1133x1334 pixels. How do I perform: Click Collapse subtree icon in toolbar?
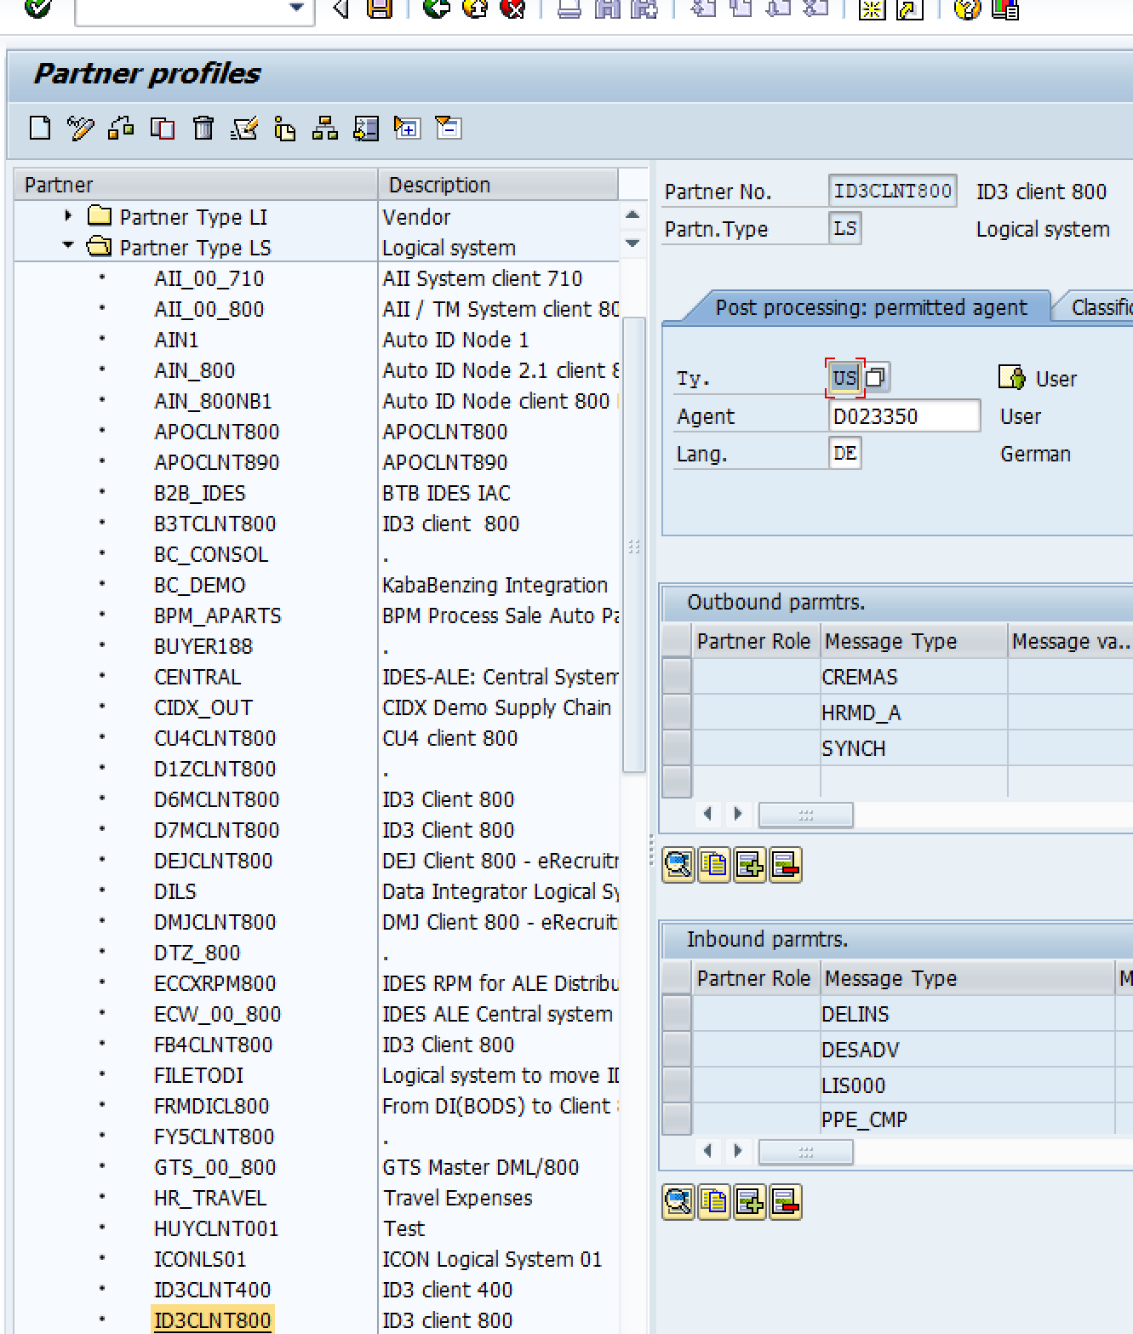[448, 129]
